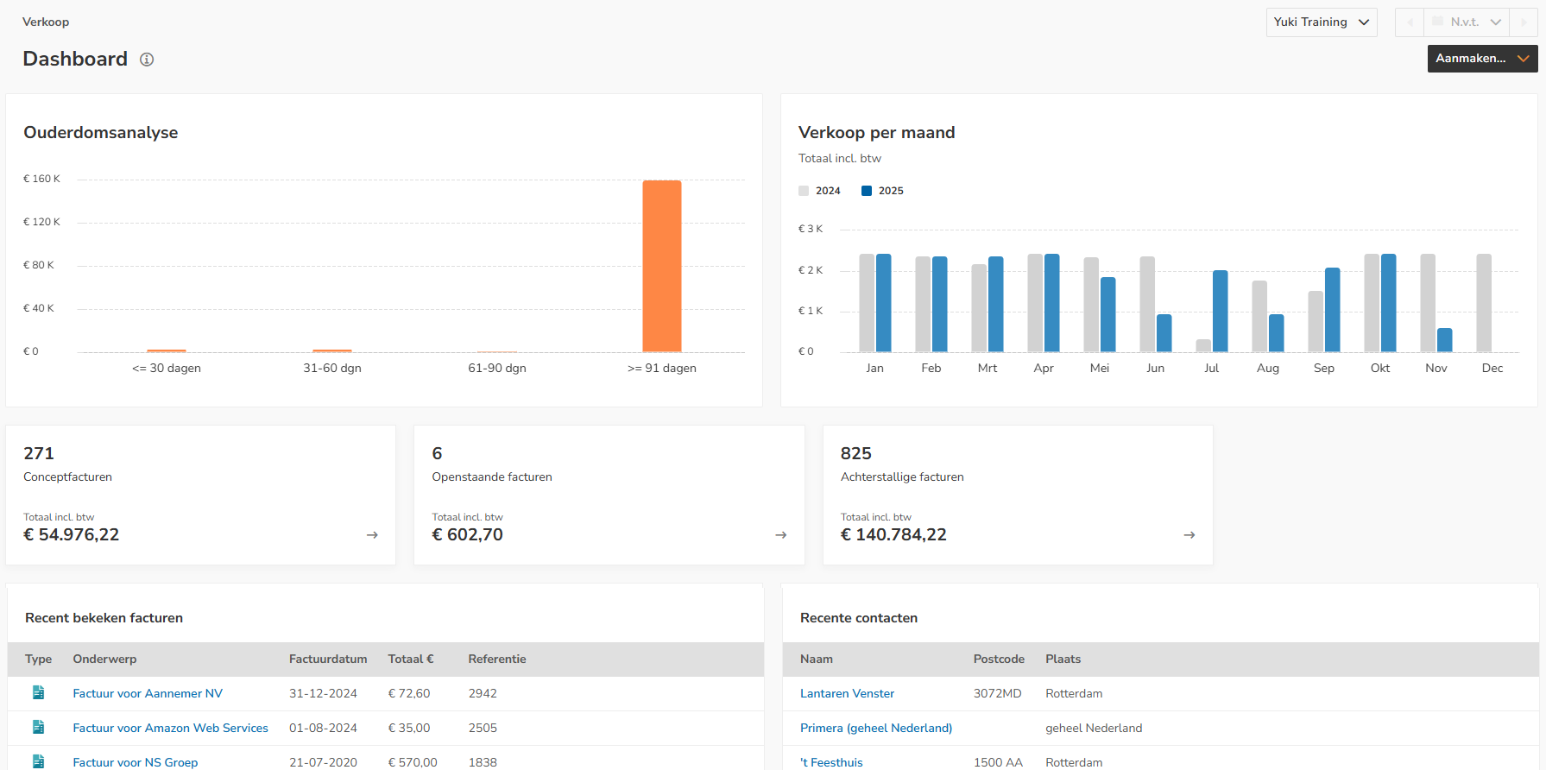Open Primera (geheel Nederland) contact
The image size is (1546, 770).
click(875, 728)
